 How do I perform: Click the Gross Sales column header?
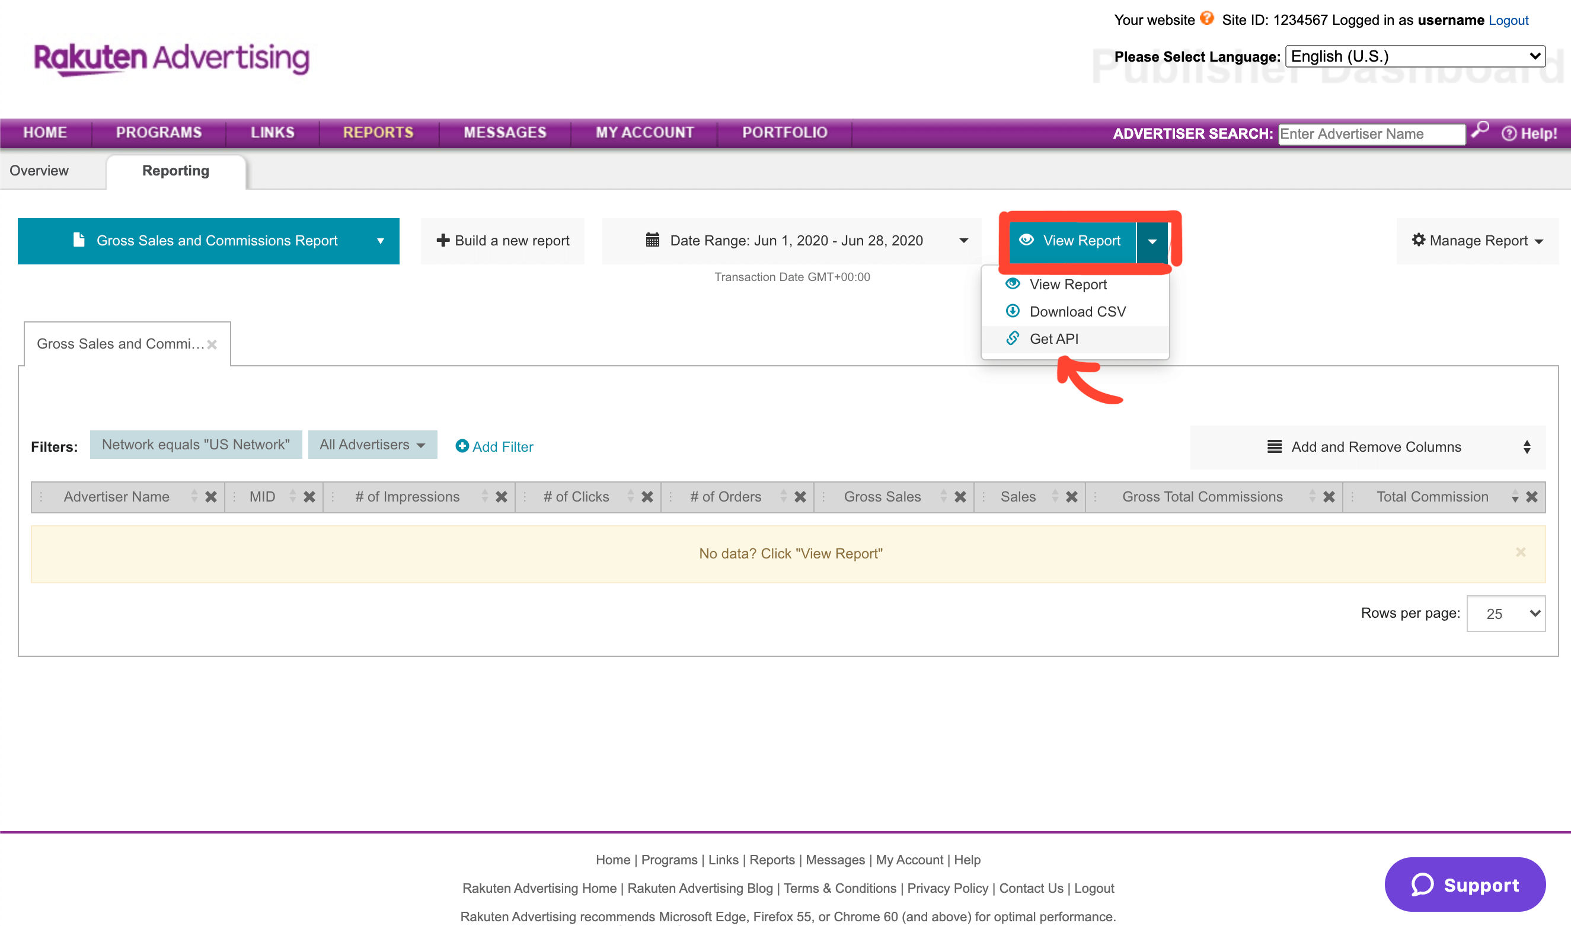coord(882,497)
